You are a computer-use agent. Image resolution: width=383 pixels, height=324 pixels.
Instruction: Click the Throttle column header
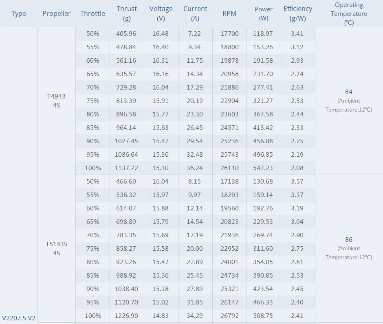(x=92, y=13)
